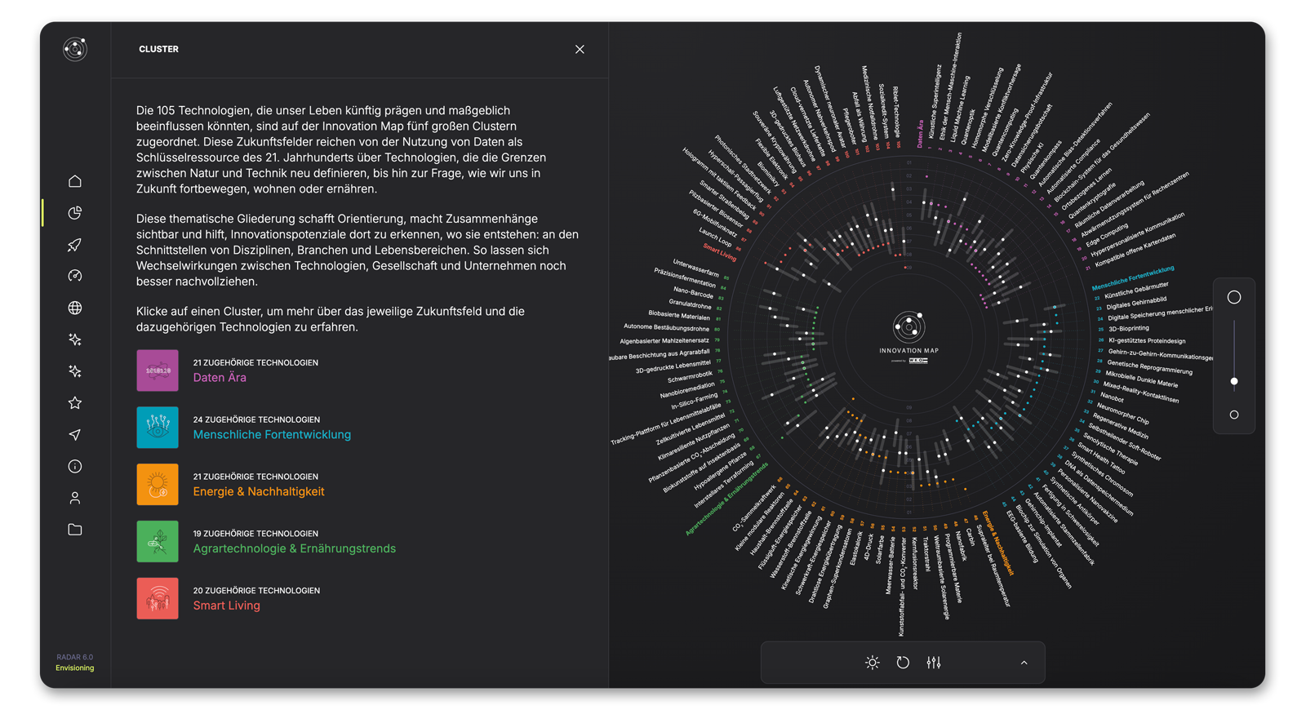Click sparkles icon directly below the globe
The height and width of the screenshot is (710, 1306).
[75, 339]
